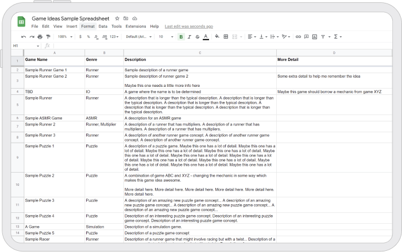Star the Game Ideas Sample Spreadsheet
Screen dimensions: 402x252
(117, 18)
